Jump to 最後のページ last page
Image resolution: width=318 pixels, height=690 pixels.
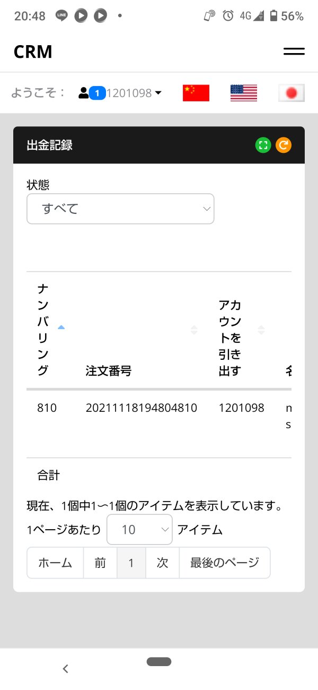pyautogui.click(x=225, y=563)
